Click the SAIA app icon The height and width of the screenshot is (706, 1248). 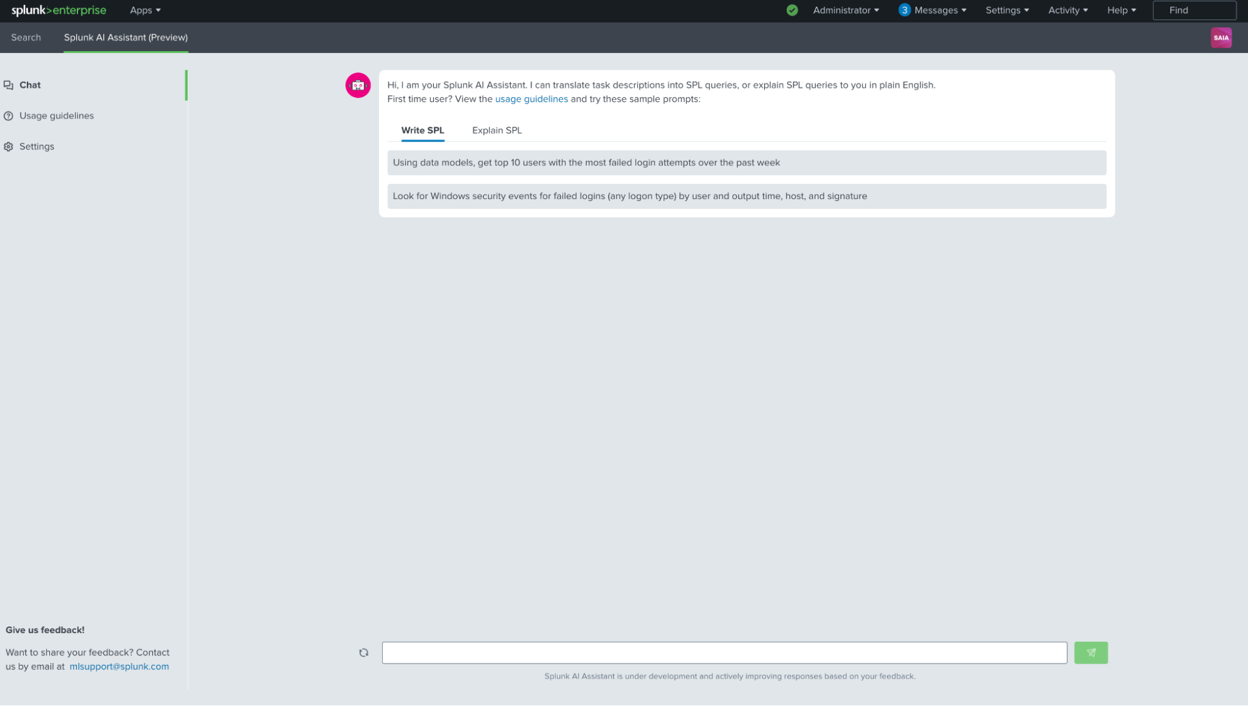coord(1221,37)
